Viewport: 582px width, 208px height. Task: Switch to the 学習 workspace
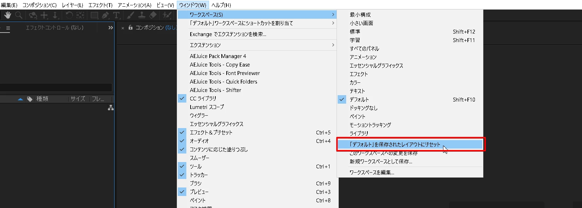pos(410,40)
